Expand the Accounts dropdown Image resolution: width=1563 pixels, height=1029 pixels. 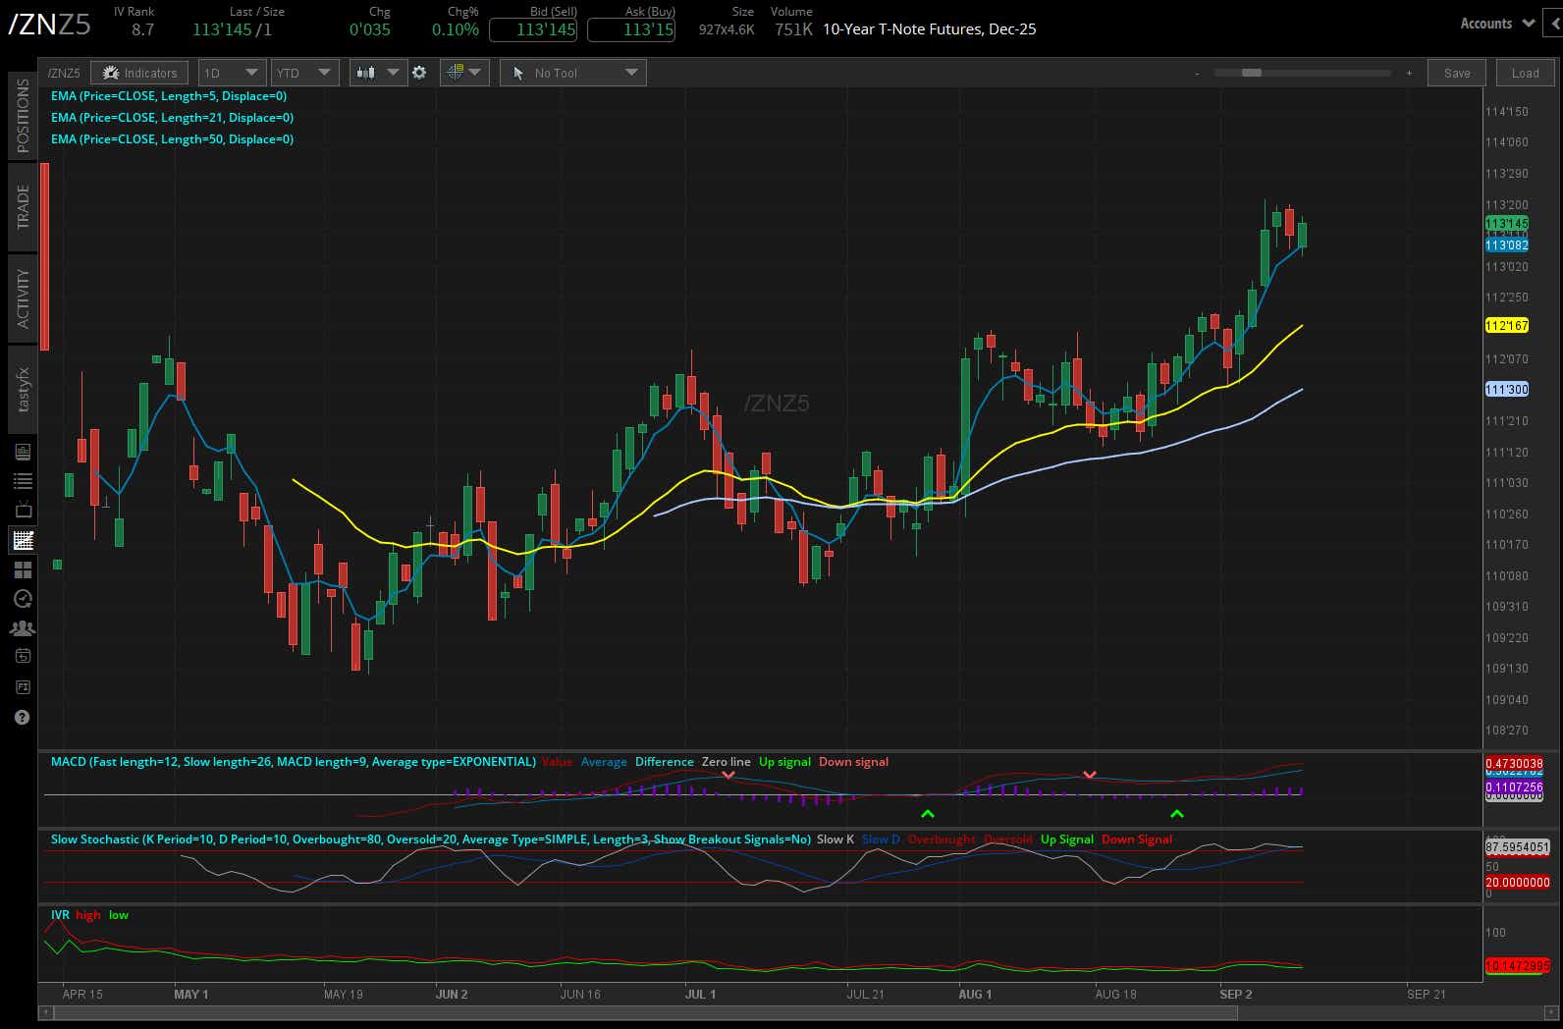[1497, 24]
